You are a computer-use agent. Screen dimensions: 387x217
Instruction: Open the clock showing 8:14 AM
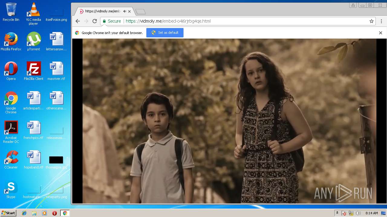click(372, 213)
